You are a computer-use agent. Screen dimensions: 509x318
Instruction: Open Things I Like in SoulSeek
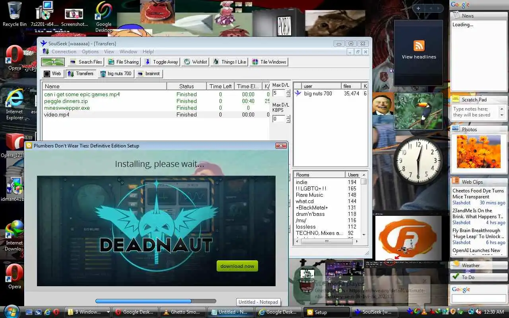[229, 62]
